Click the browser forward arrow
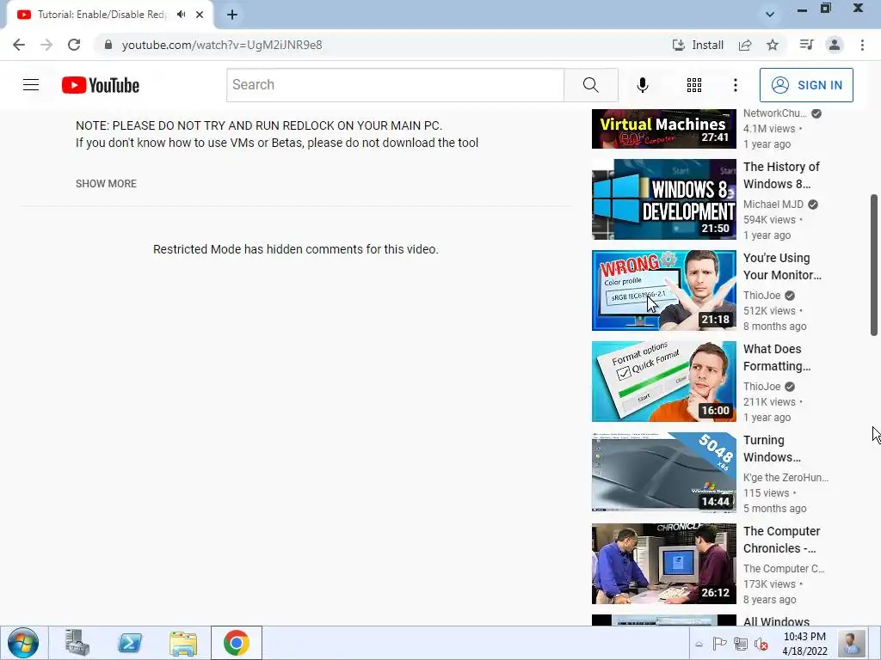The height and width of the screenshot is (660, 881). click(46, 45)
